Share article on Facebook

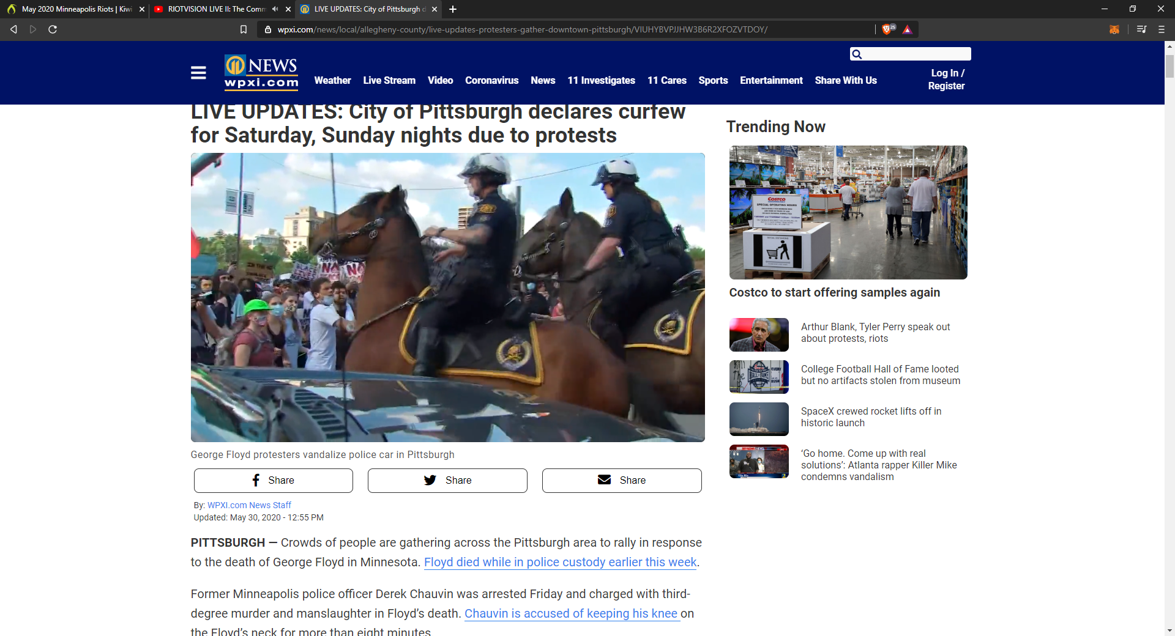pyautogui.click(x=274, y=481)
